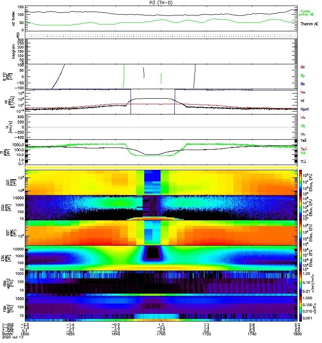Select the blue 'Ti⊥' legend entry
The image size is (322, 343).
coord(303,162)
